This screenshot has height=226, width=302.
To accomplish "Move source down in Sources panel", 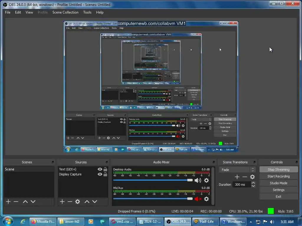I will click(x=95, y=202).
